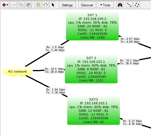Click the binoculars find icon

120,5
